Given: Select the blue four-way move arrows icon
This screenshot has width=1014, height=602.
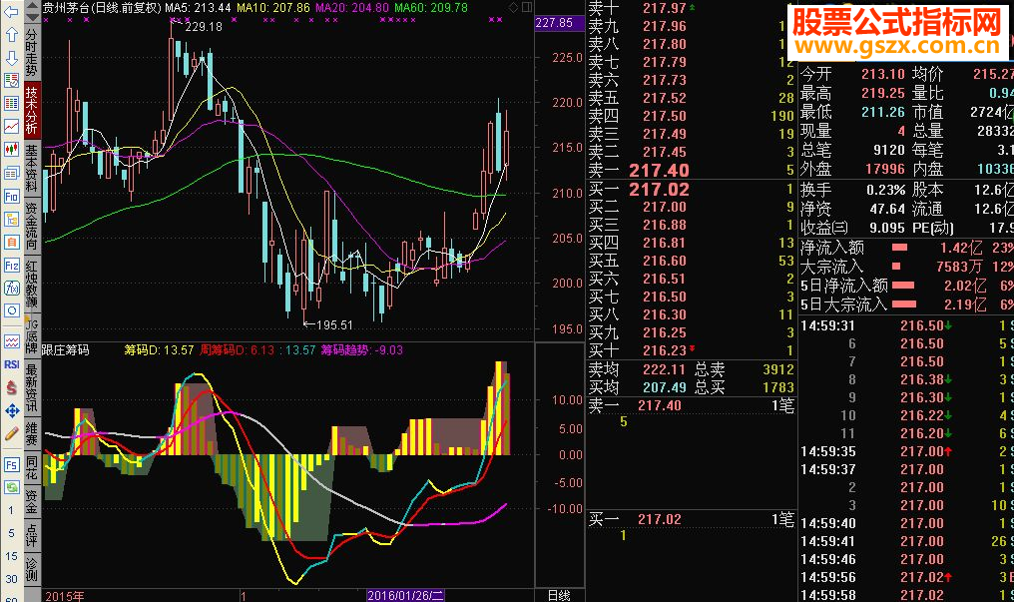Looking at the screenshot, I should tap(12, 410).
